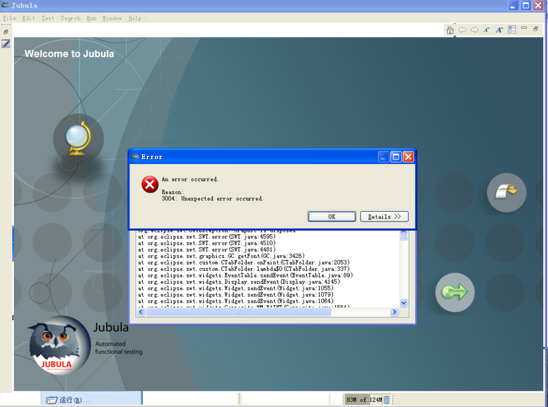
Task: Navigate forward with the right arrow icon
Action: [475, 30]
